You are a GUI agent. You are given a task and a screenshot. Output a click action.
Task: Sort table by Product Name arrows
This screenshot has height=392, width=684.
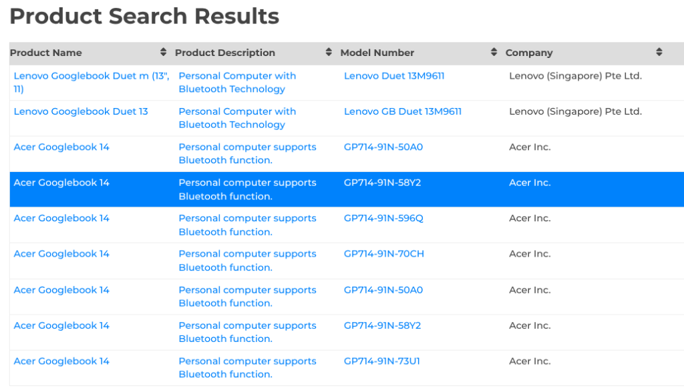click(163, 52)
